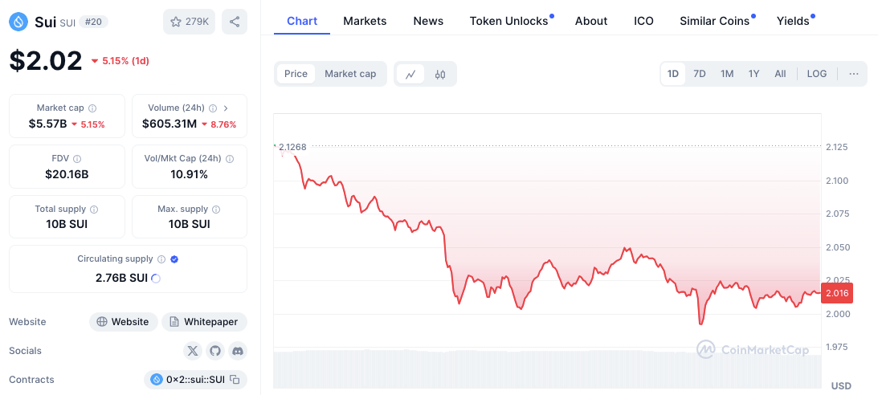Open the Markets tab
The width and height of the screenshot is (878, 395).
tap(365, 21)
